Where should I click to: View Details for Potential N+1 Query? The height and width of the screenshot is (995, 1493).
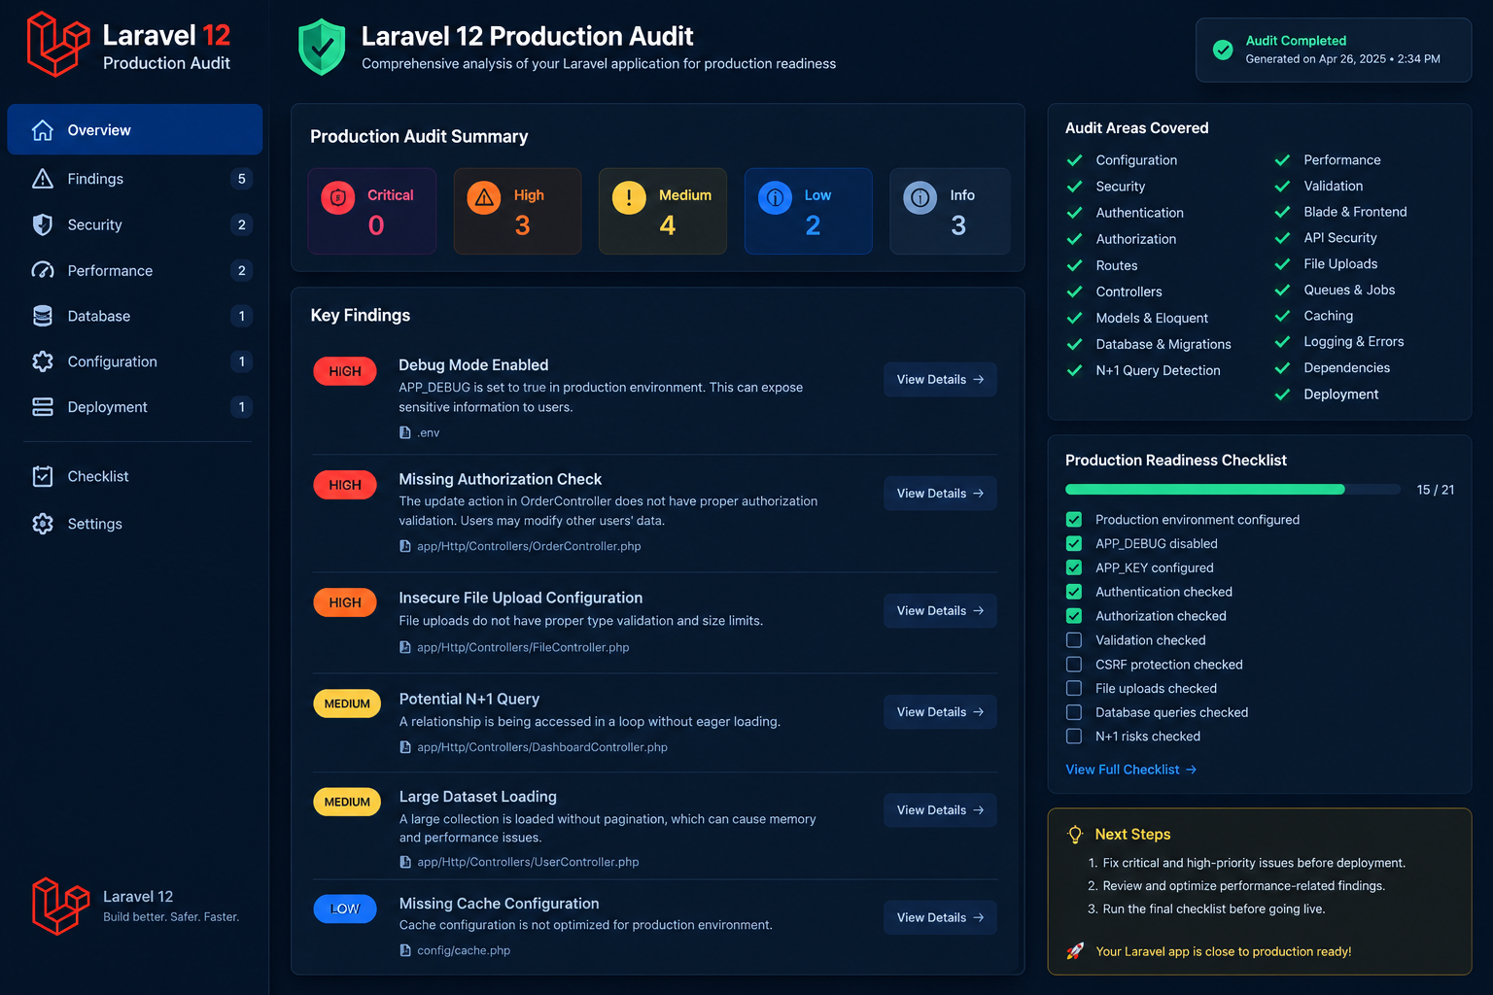point(940,712)
